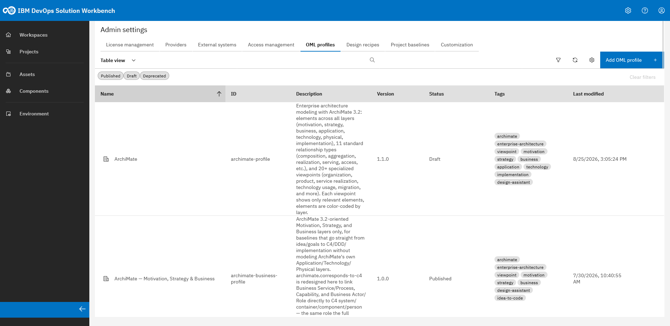Click the Status column header
Viewport: 670px width, 326px height.
437,94
